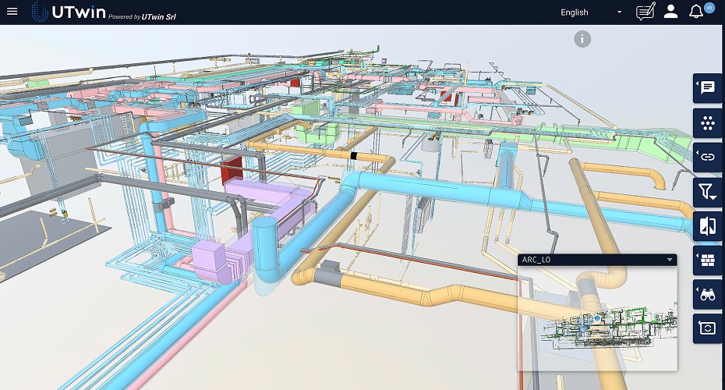The image size is (725, 390).
Task: Open the binoculars search panel
Action: [x=707, y=295]
